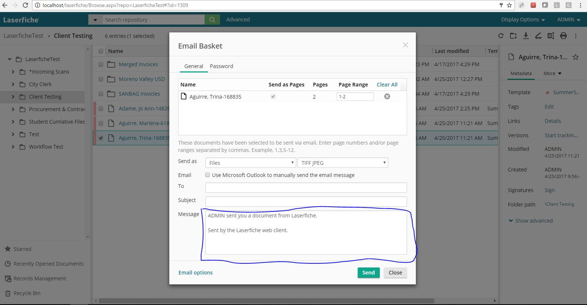
Task: Expand the Display Options menu
Action: (x=523, y=20)
